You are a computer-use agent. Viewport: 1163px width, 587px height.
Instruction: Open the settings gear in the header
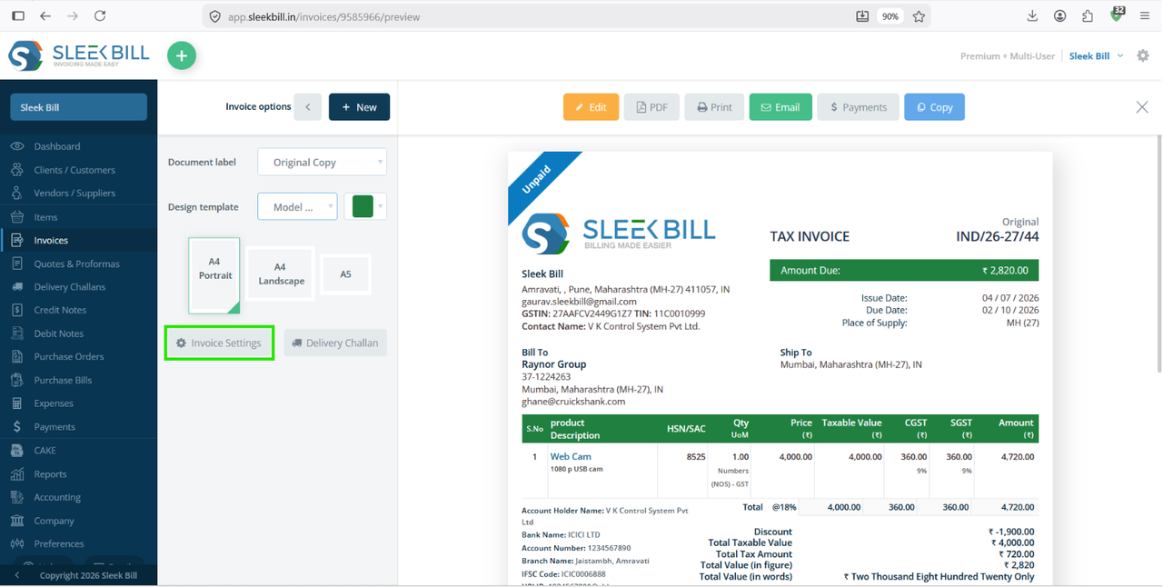[1143, 55]
